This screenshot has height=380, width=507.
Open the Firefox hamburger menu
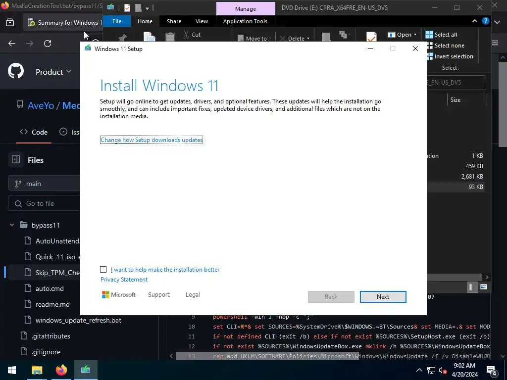tap(495, 43)
